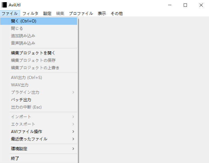Expand the プラグイン出力 submenu arrow
This screenshot has height=163, width=209.
point(73,92)
